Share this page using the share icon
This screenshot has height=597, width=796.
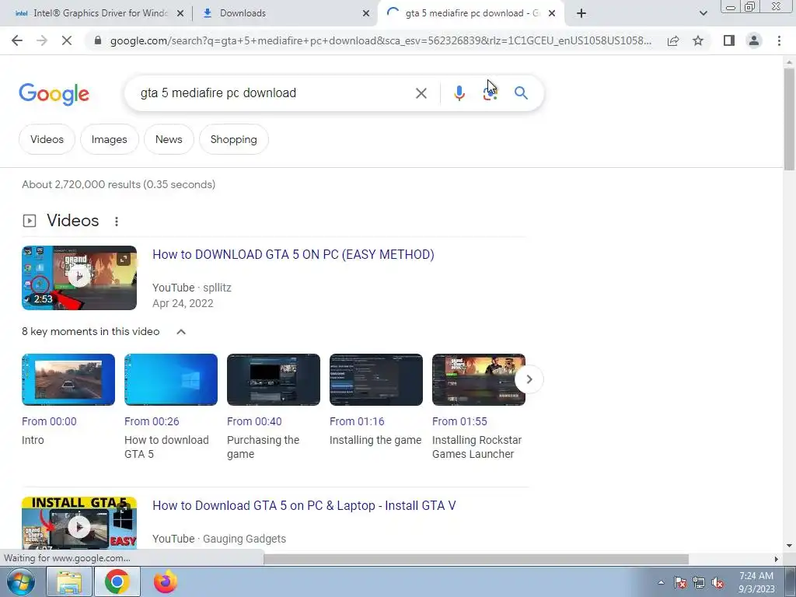point(673,40)
